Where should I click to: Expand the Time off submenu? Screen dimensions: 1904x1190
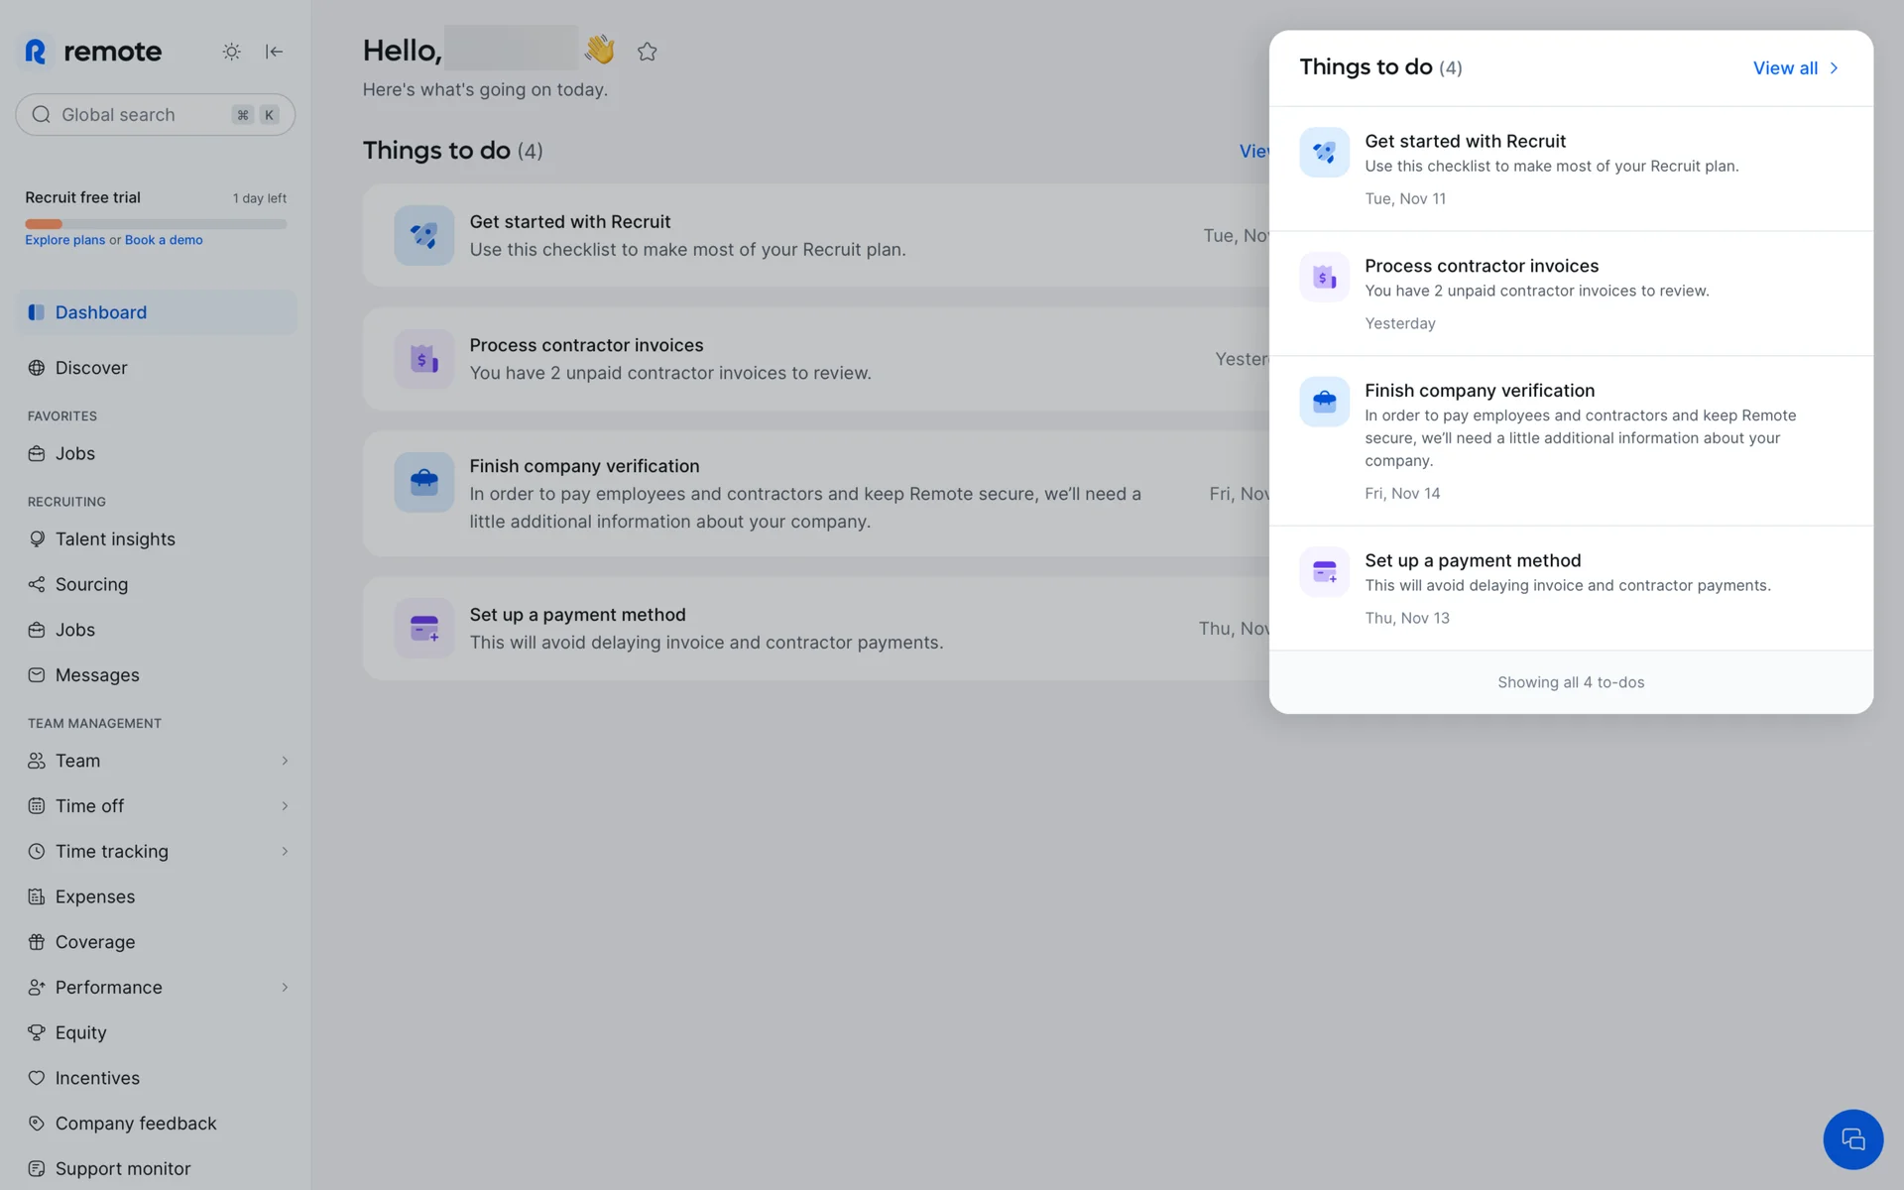click(285, 806)
